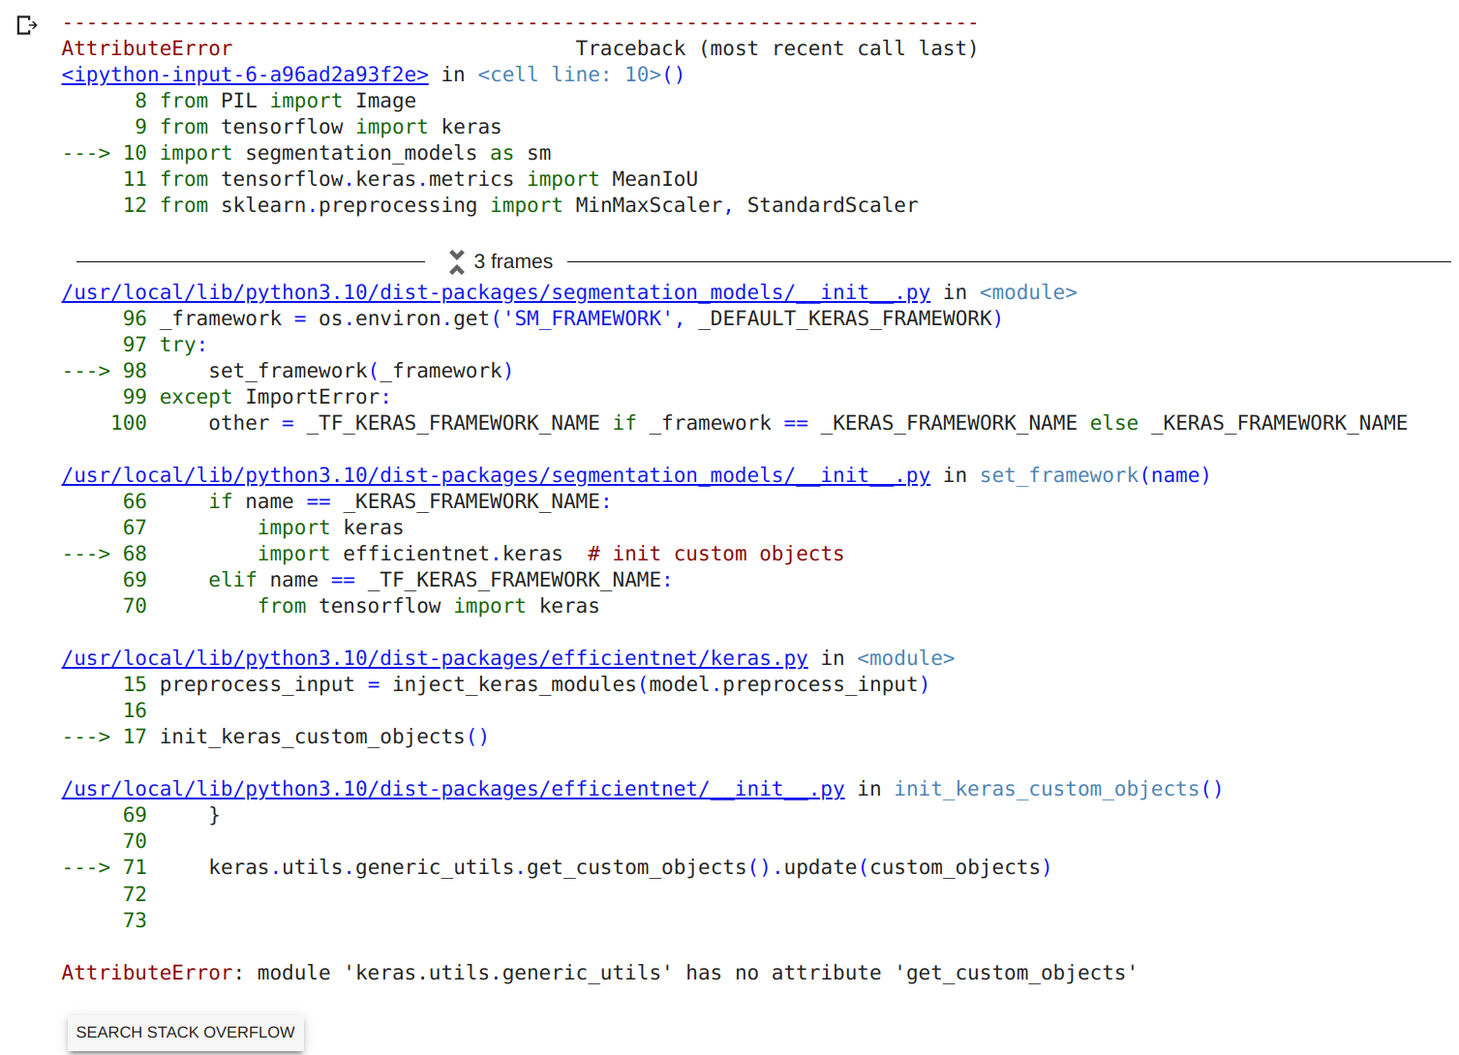Click the 'Traceback (most recent call last)' text
Image resolution: width=1459 pixels, height=1055 pixels.
776,48
